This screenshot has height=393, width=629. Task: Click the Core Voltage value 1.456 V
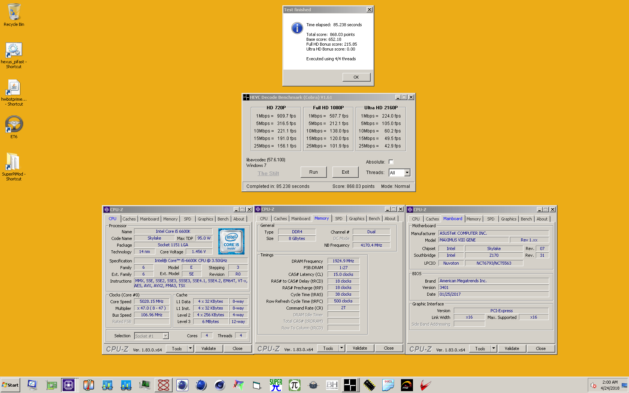[x=199, y=252]
